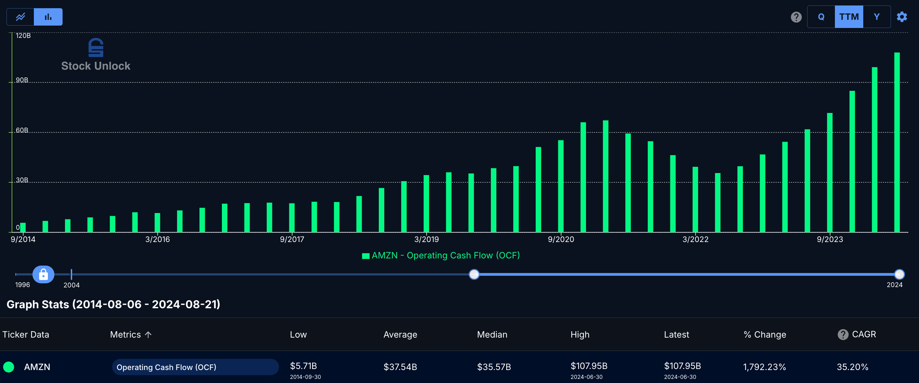Click the first bar at 9/2014
This screenshot has height=383, width=919.
pos(23,228)
